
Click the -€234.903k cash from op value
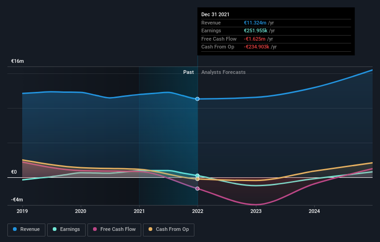pyautogui.click(x=256, y=47)
